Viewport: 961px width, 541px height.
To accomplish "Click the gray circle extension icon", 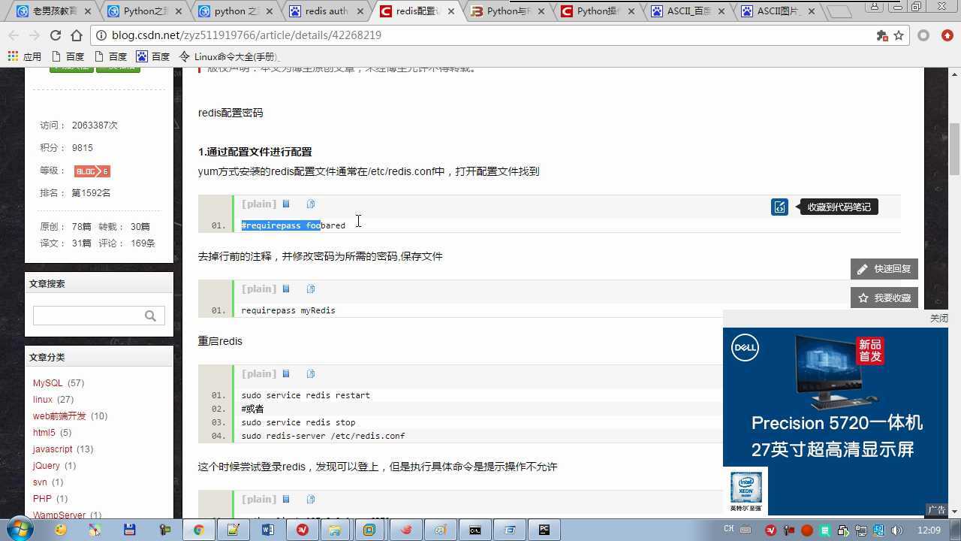I will point(923,35).
